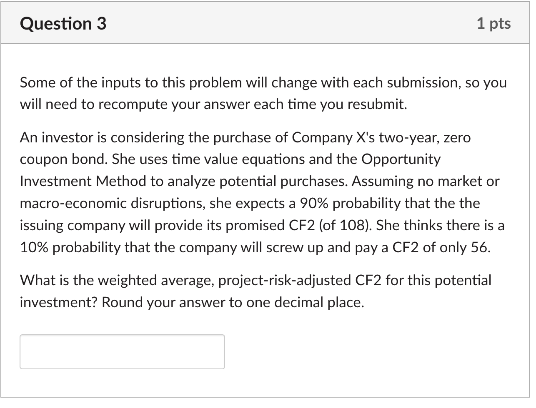This screenshot has width=536, height=408.
Task: Focus the blank response field below the question
Action: pos(122,352)
